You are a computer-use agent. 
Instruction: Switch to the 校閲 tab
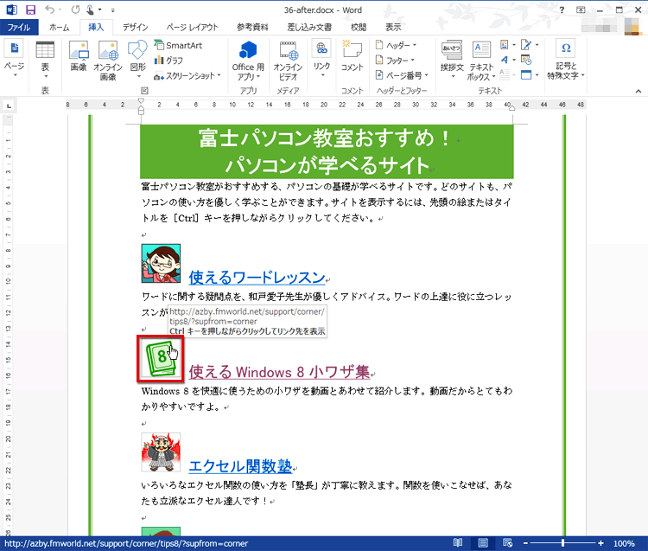pos(359,28)
